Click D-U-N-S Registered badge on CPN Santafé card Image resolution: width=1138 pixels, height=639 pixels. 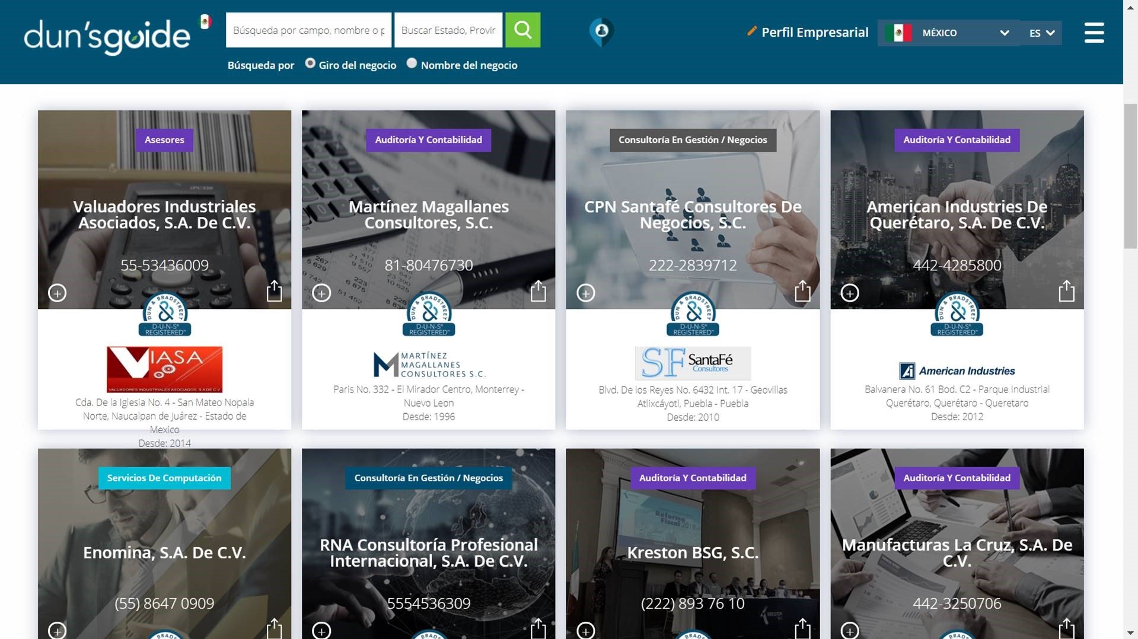693,314
